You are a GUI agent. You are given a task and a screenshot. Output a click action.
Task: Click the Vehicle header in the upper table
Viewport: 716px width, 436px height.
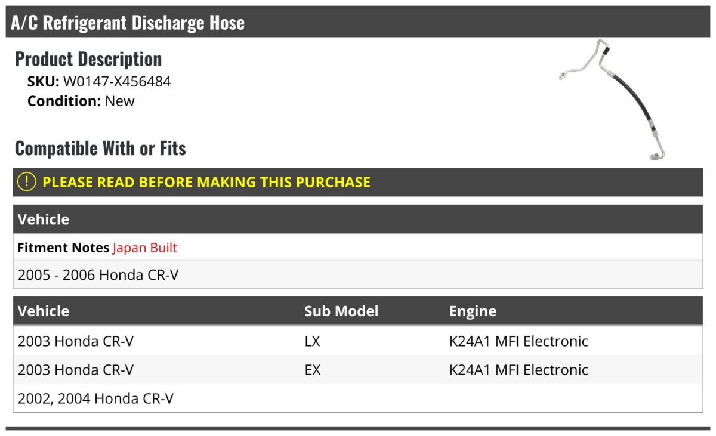tap(44, 219)
